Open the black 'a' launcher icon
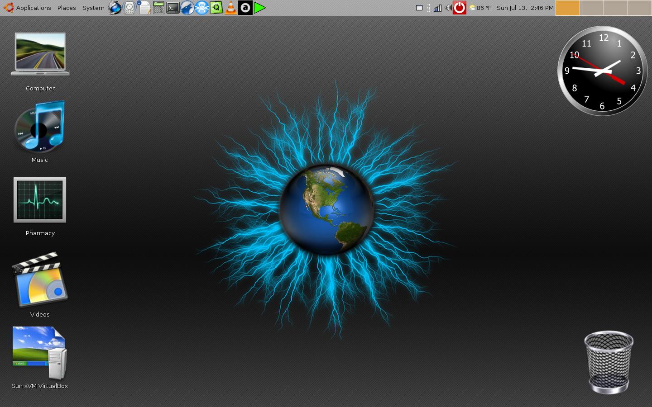Viewport: 652px width, 407px height. (x=245, y=8)
